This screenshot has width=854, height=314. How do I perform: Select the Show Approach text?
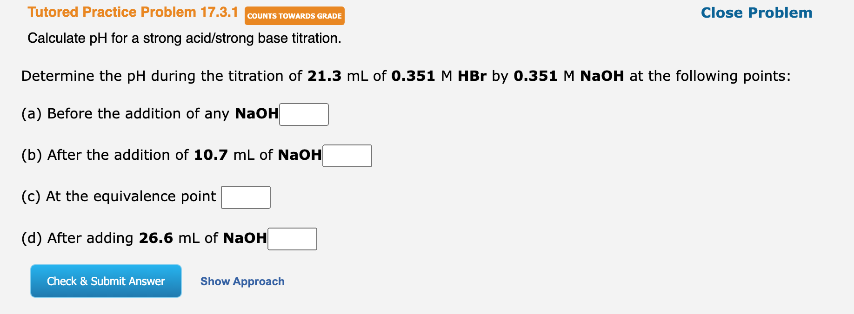[x=242, y=281]
